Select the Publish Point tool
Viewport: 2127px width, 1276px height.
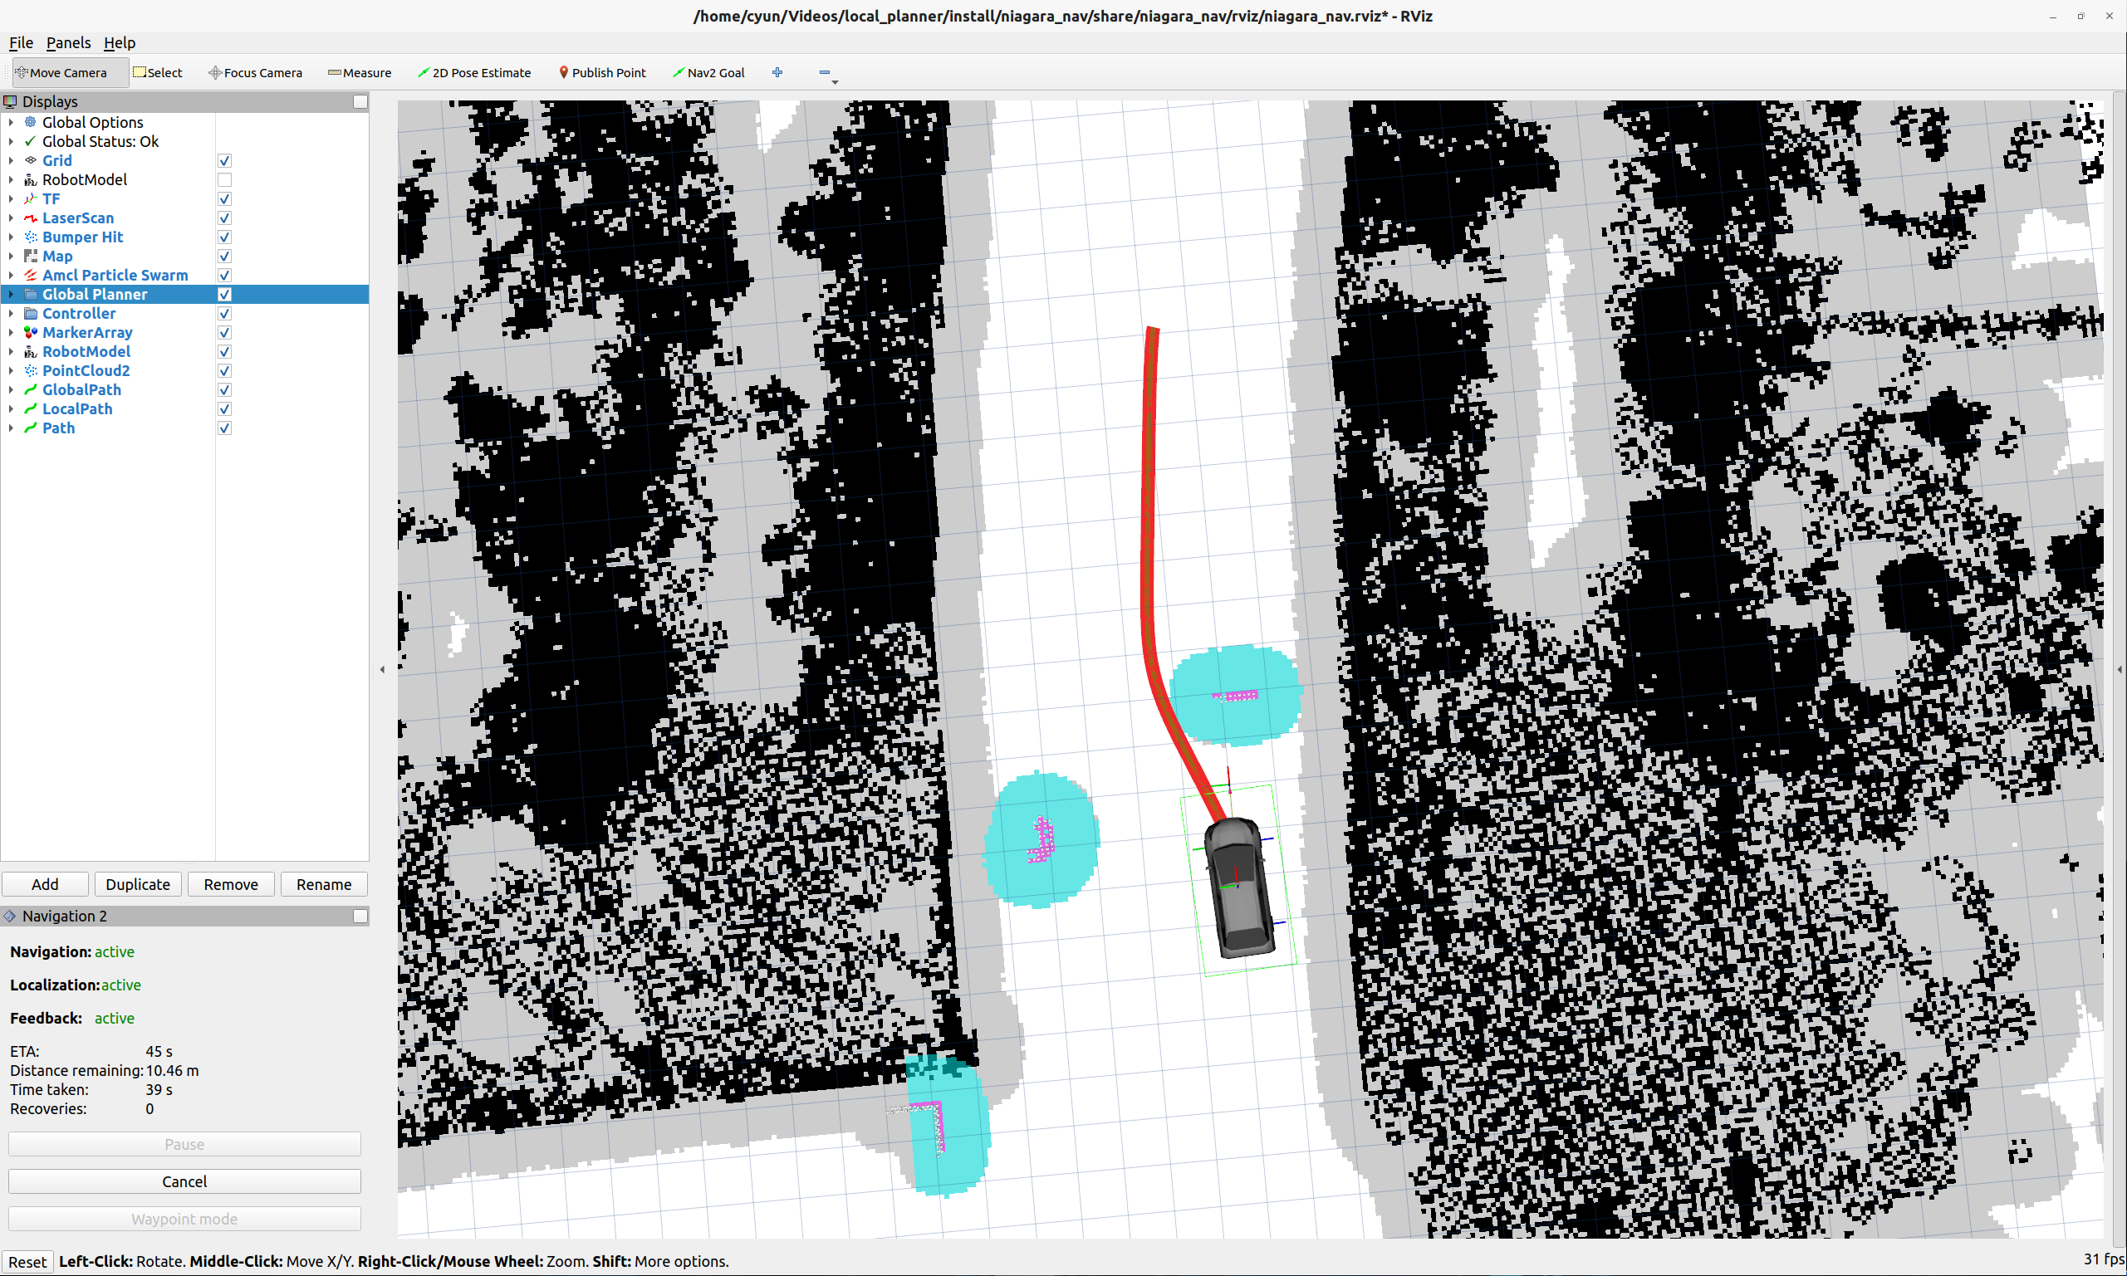[602, 73]
